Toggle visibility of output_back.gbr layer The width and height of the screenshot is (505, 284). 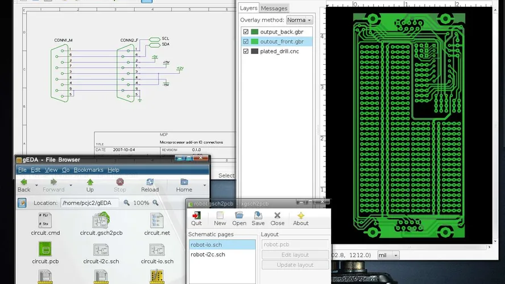click(x=246, y=32)
